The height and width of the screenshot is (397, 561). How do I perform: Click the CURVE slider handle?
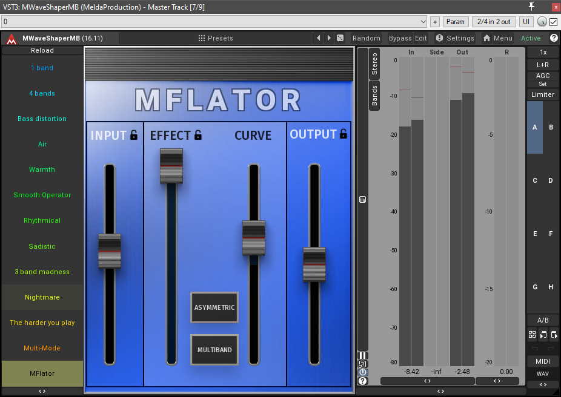tap(254, 238)
